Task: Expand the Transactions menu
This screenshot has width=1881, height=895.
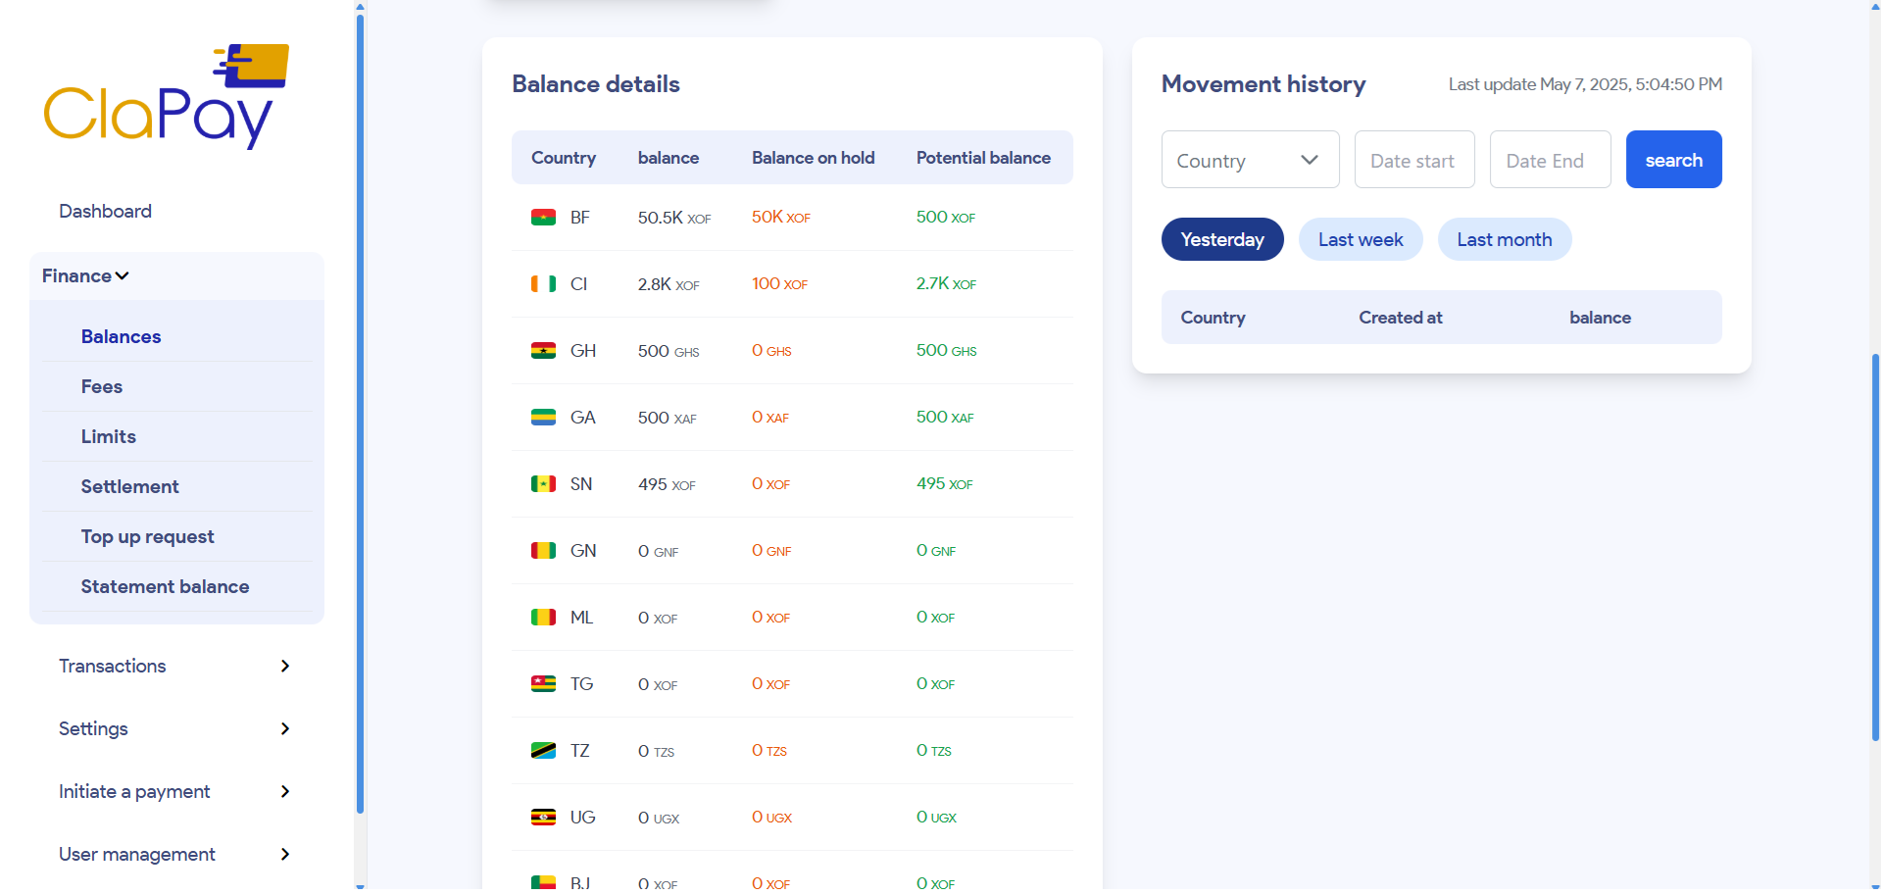Action: click(112, 666)
